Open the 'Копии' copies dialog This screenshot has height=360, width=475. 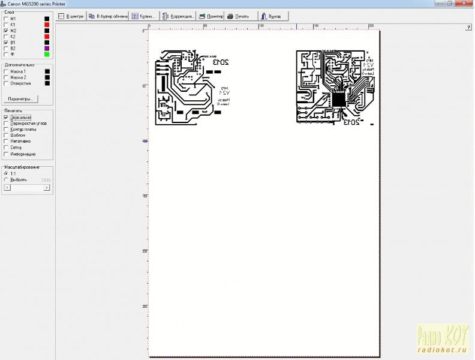point(144,16)
